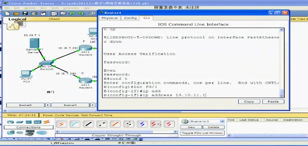Open the View menu
This screenshot has height=146, width=308.
pos(43,8)
